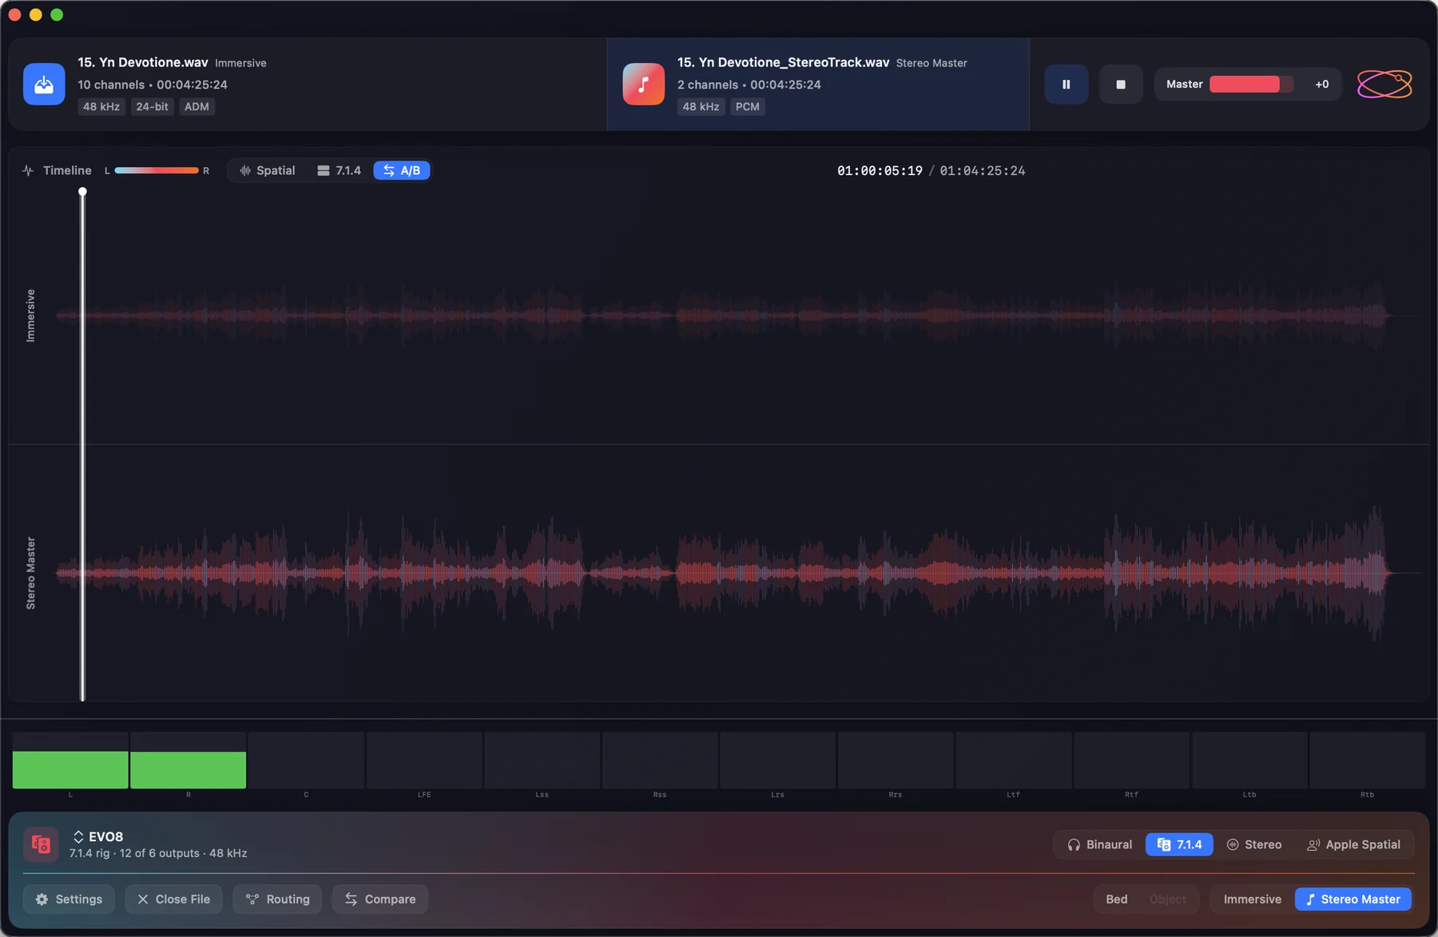Click the Rrs channel meter

(896, 760)
